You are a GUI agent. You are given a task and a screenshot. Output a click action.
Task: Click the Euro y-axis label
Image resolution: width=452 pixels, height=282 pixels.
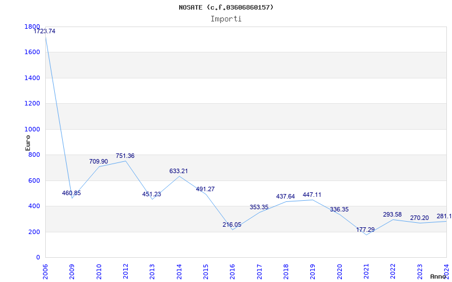click(28, 143)
